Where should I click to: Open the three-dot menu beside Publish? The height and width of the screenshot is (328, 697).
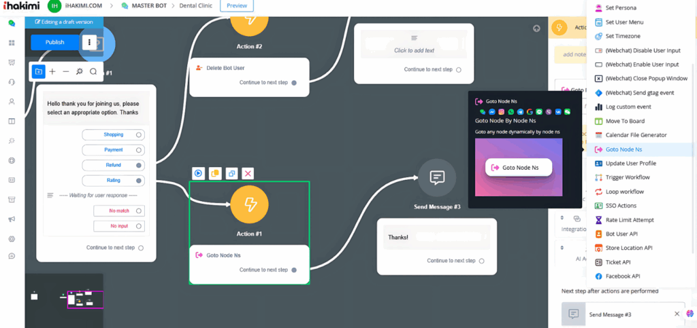(x=90, y=42)
